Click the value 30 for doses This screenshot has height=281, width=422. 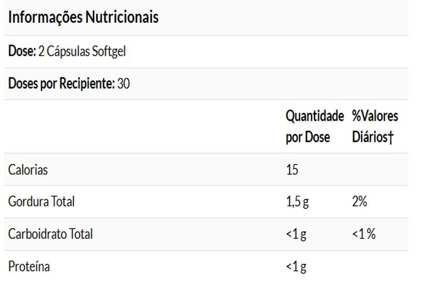123,84
